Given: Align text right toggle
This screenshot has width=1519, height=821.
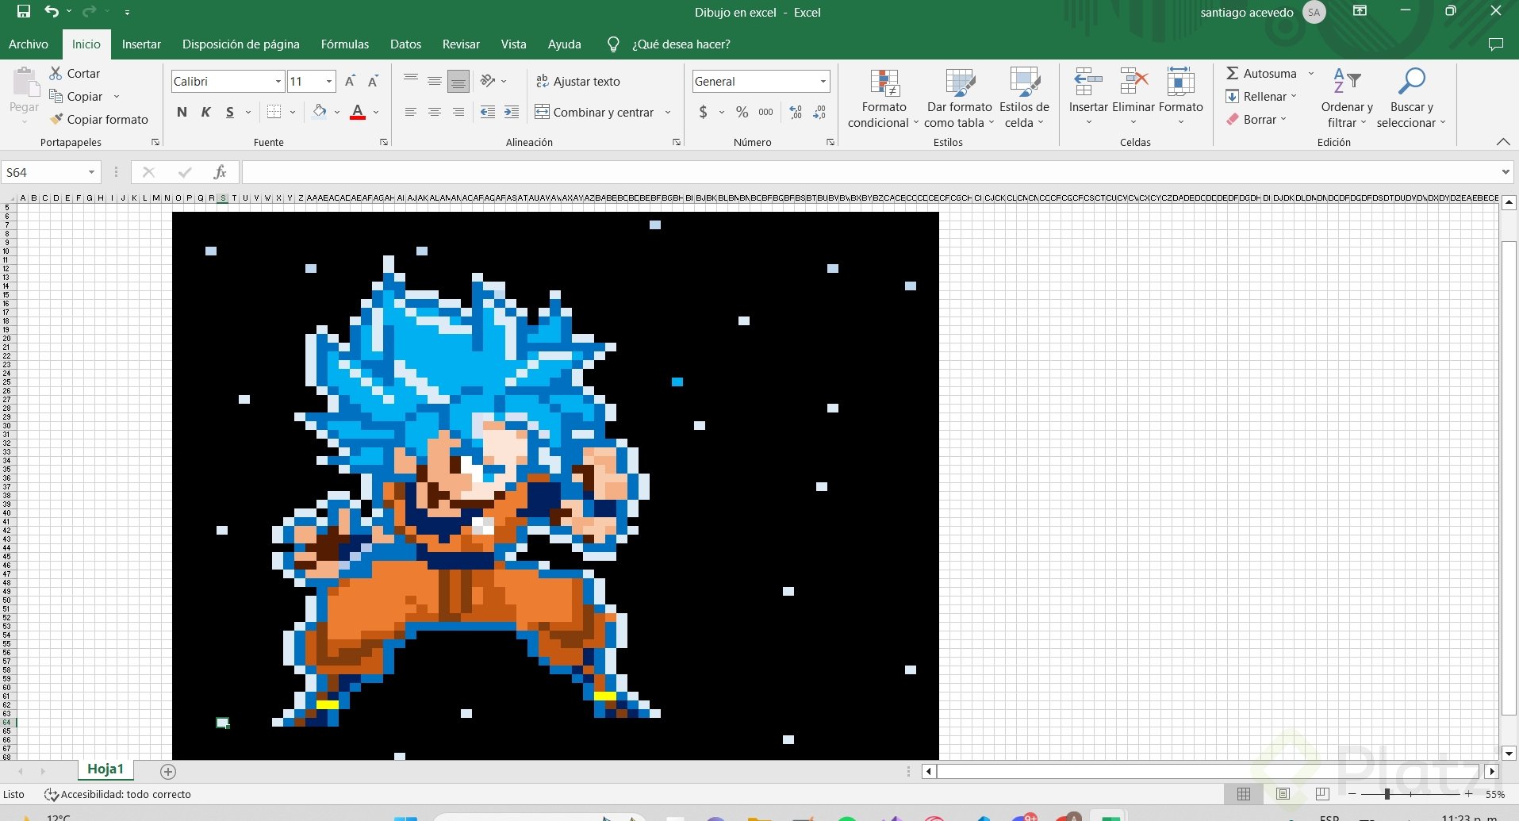Looking at the screenshot, I should tap(458, 112).
